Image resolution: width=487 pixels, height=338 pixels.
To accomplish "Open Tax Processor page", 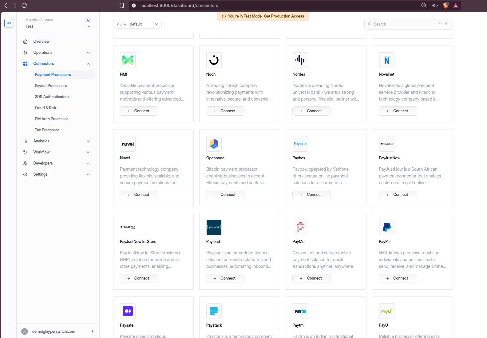I will pyautogui.click(x=63, y=130).
